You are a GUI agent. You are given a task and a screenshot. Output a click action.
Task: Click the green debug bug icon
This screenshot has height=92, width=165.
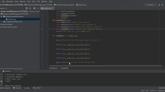[x=163, y=5]
